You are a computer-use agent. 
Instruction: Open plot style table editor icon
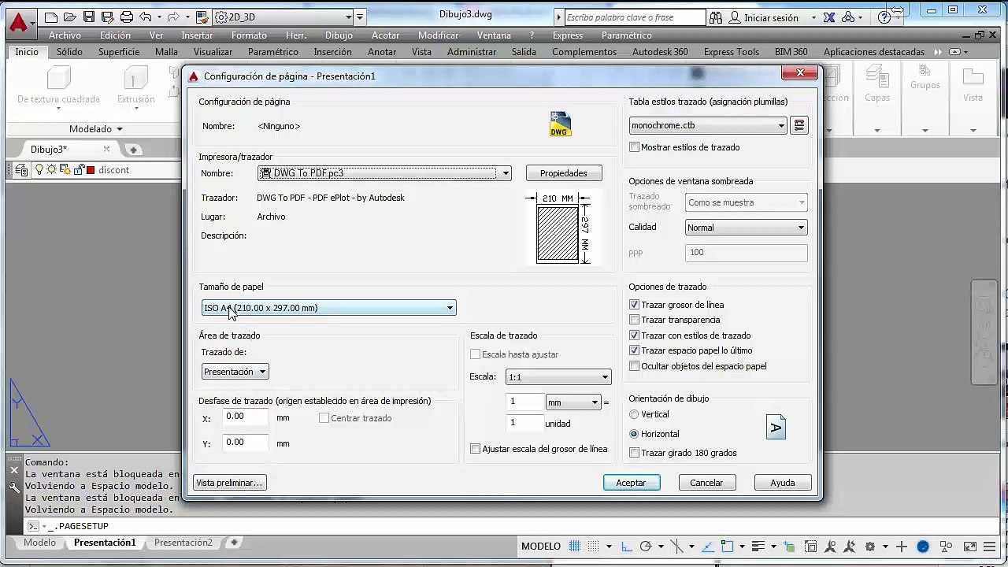coord(799,125)
